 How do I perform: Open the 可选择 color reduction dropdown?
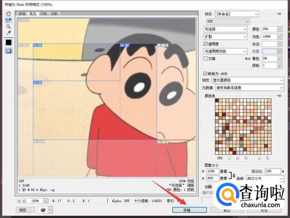click(x=225, y=29)
